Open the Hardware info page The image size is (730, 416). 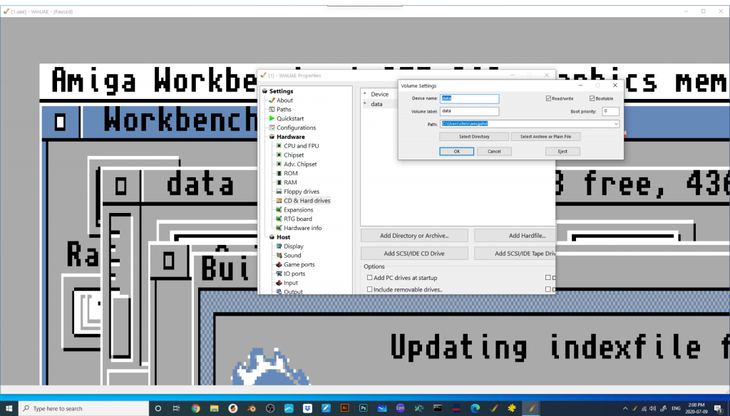click(x=302, y=228)
